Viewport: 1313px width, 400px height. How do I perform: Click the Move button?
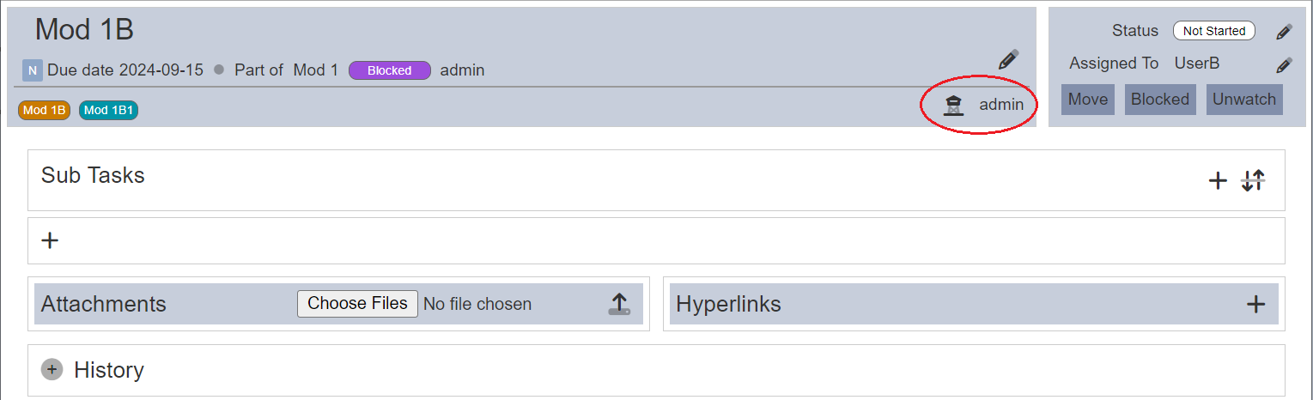point(1088,100)
